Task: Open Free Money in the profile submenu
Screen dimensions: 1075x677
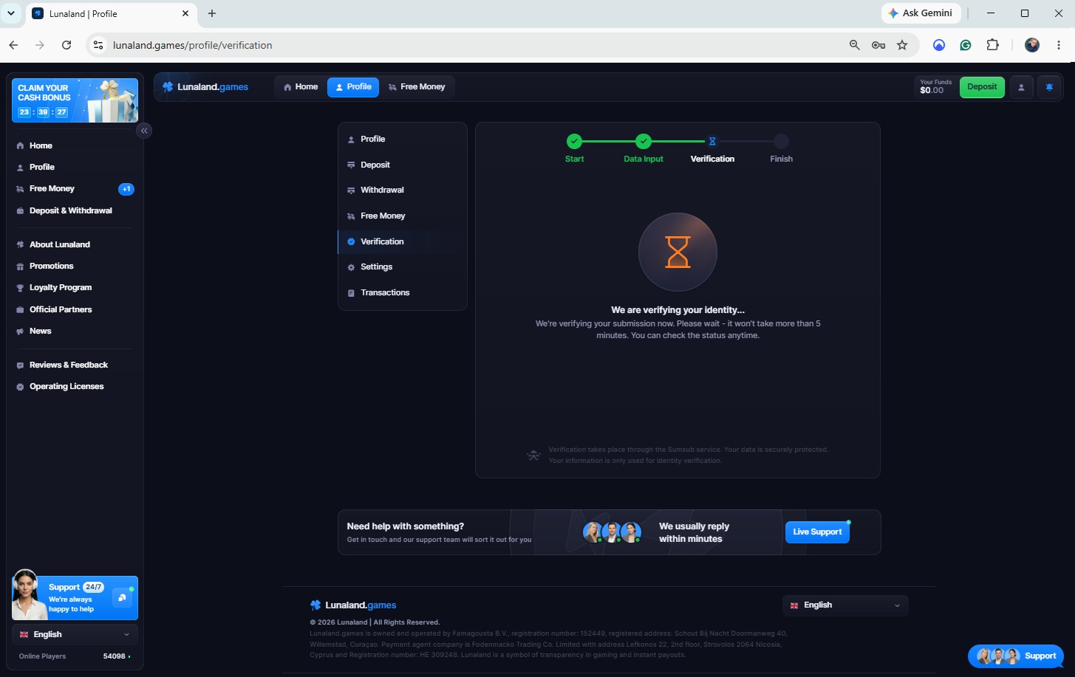Action: (x=403, y=216)
